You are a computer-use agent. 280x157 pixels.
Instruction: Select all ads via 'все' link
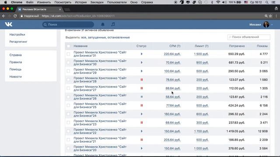pos(84,38)
